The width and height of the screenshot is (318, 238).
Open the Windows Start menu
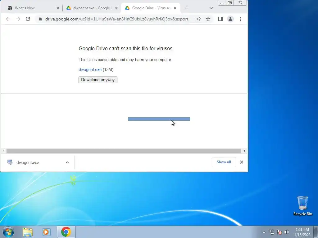(8, 232)
